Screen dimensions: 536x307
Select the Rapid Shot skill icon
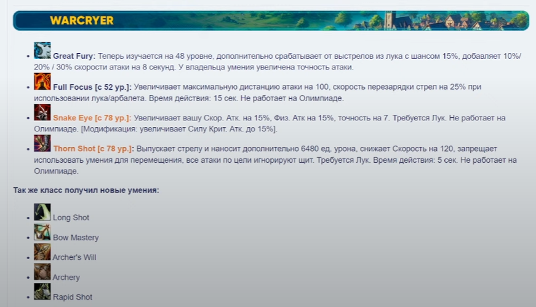(42, 291)
